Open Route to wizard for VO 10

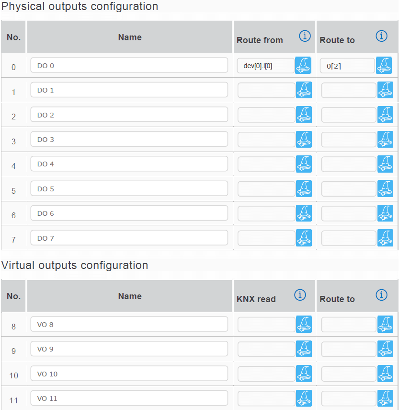pos(385,374)
